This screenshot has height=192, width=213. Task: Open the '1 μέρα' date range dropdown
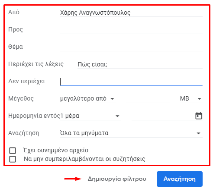click(90, 116)
